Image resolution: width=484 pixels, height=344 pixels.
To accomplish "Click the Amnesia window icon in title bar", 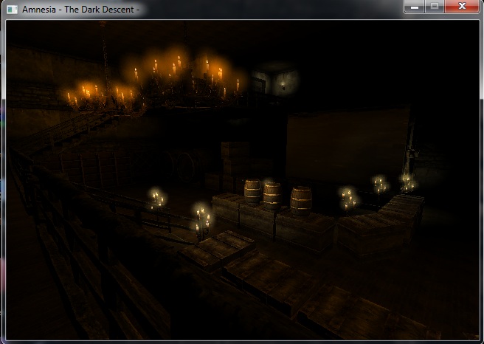I will [x=12, y=9].
